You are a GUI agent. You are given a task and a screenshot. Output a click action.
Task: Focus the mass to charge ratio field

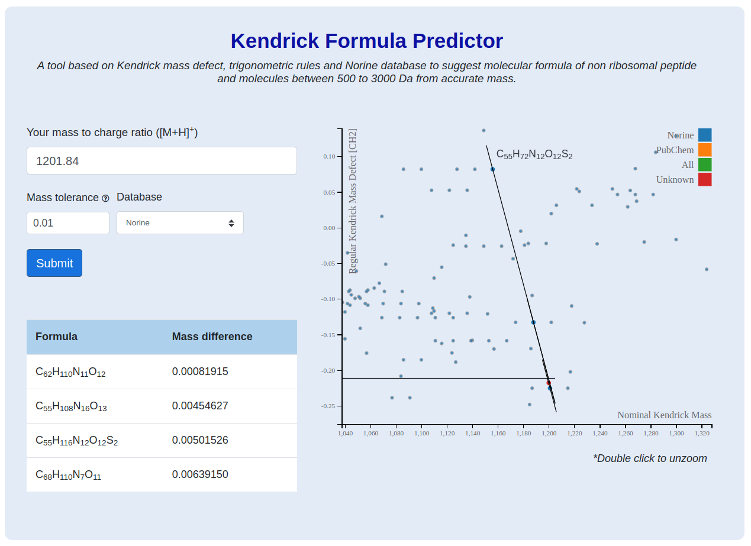click(x=162, y=161)
